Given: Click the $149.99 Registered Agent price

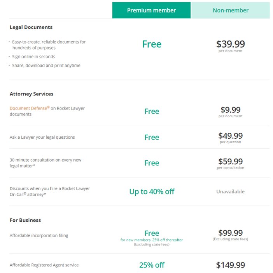Looking at the screenshot, I should (231, 265).
